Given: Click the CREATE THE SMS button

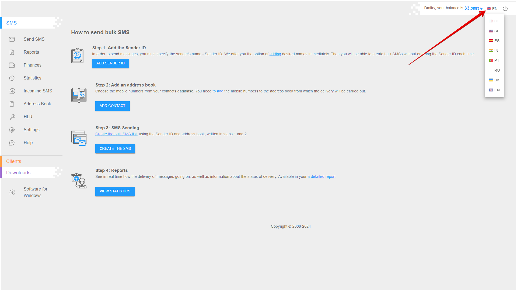Looking at the screenshot, I should pos(115,149).
